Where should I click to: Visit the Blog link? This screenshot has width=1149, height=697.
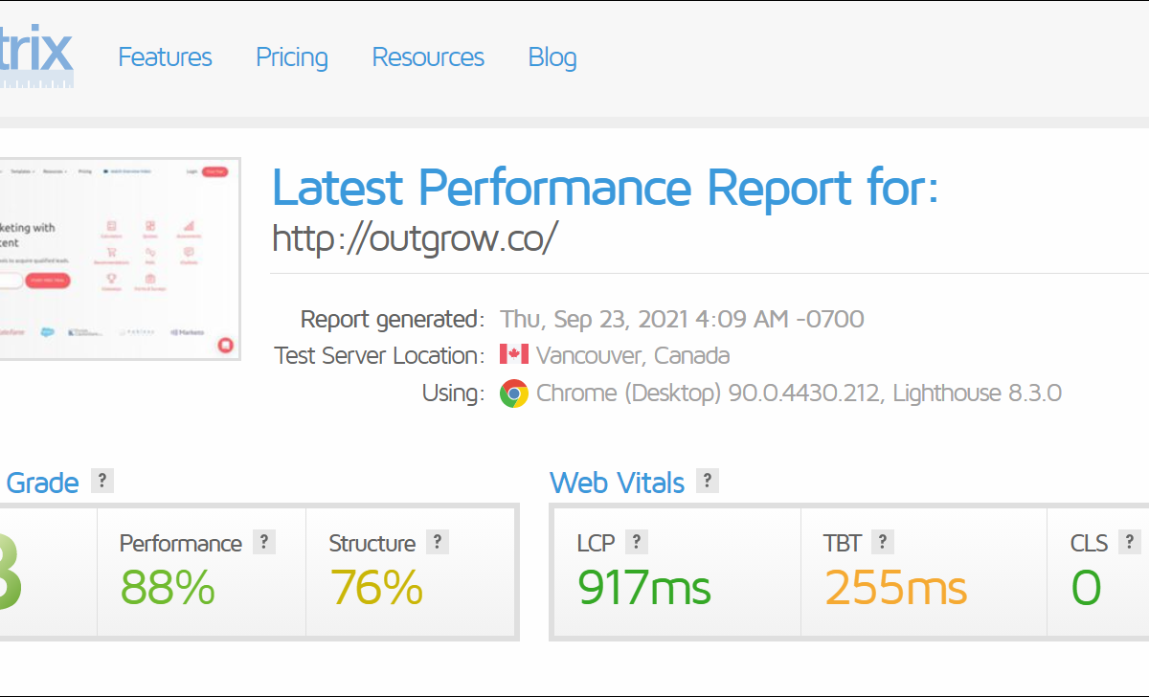552,57
